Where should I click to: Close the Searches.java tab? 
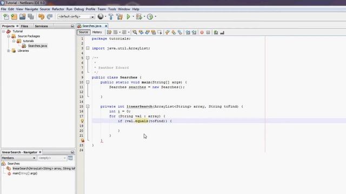[106, 26]
